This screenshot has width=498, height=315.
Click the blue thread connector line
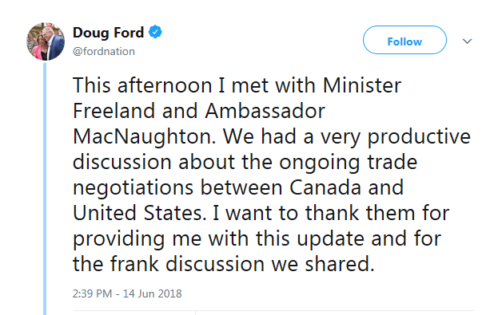pyautogui.click(x=45, y=188)
